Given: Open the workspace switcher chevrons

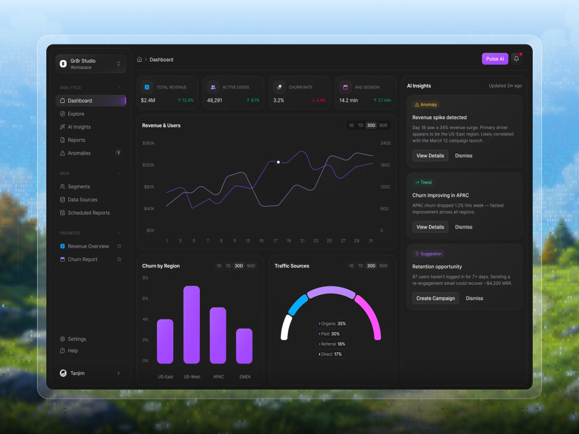Looking at the screenshot, I should pyautogui.click(x=119, y=64).
